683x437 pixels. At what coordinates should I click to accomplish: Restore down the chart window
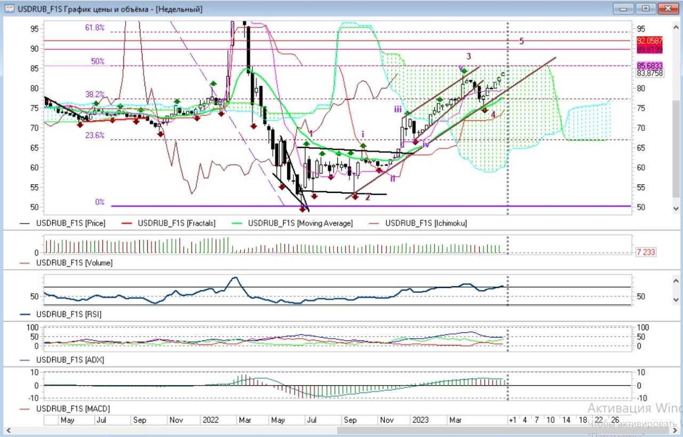click(x=646, y=9)
